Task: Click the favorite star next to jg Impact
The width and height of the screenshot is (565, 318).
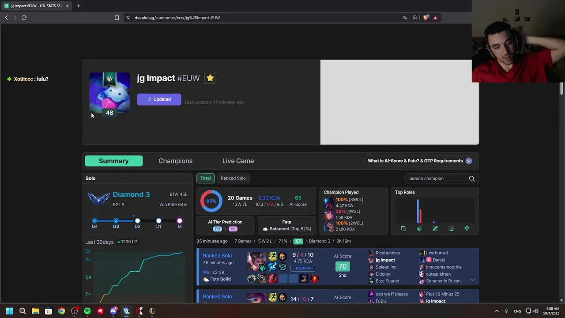Action: 210,78
